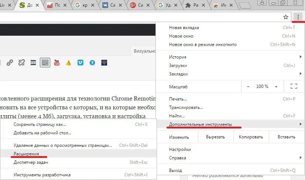Open Настройки from the menu
This screenshot has width=305, height=180.
point(230,149)
